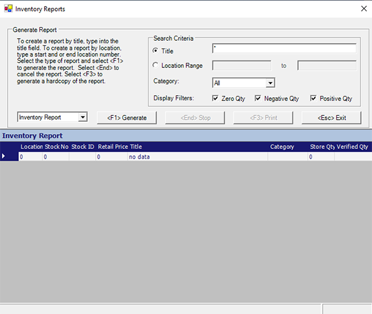The height and width of the screenshot is (314, 372).
Task: Uncheck the Zero Qty filter
Action: (x=215, y=98)
